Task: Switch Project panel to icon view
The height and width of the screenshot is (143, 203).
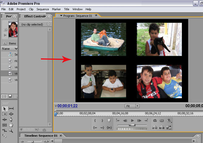Action: coord(10,96)
